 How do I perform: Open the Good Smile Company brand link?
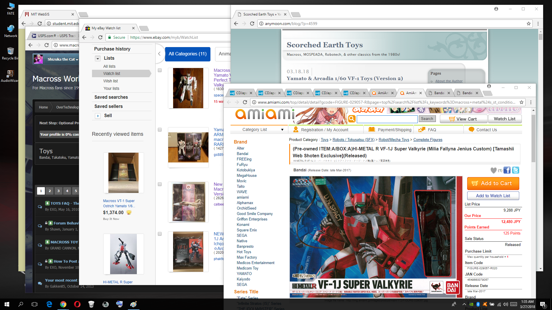pos(255,214)
